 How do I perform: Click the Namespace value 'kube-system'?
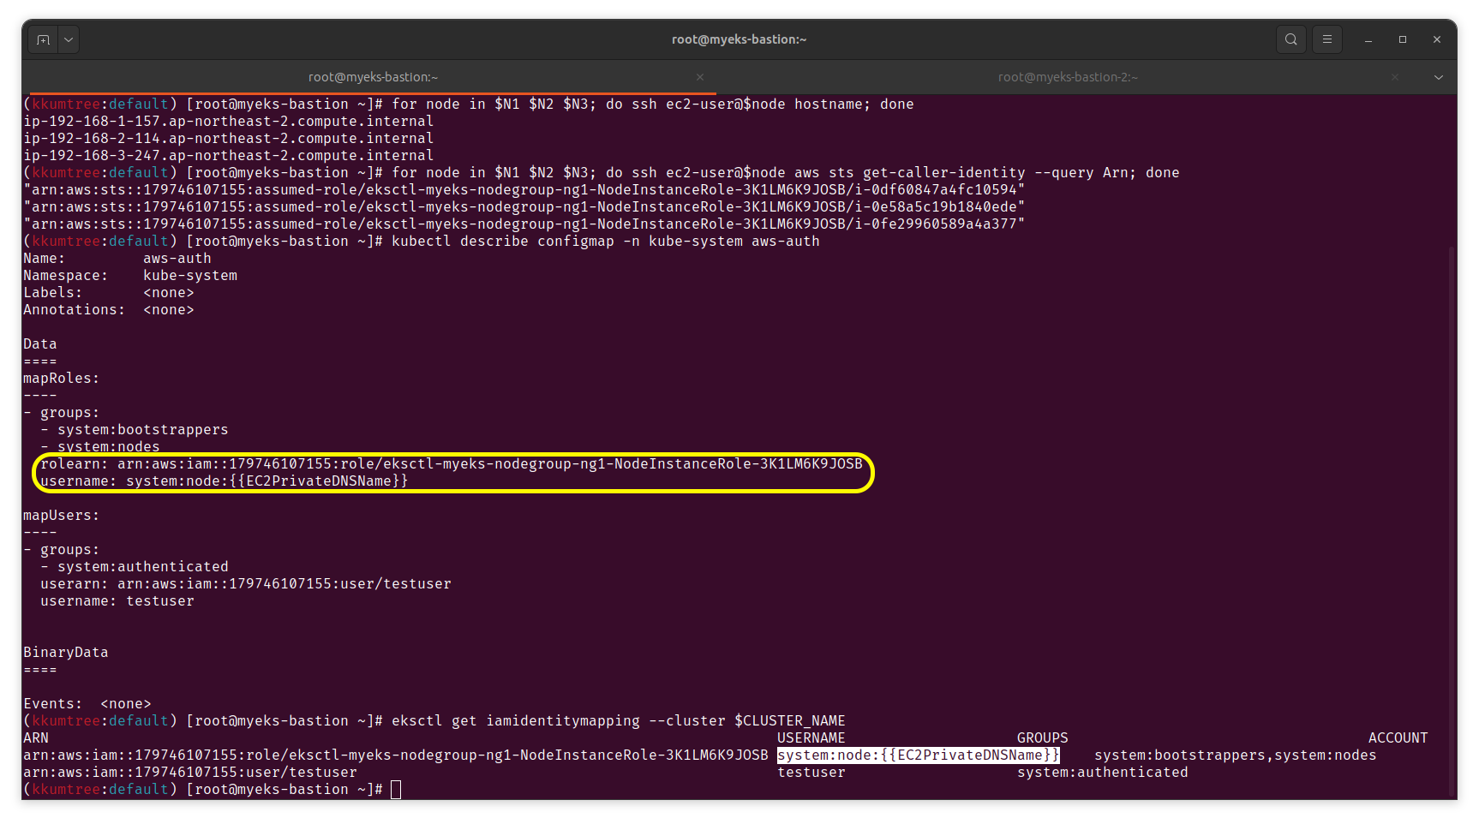(x=189, y=276)
